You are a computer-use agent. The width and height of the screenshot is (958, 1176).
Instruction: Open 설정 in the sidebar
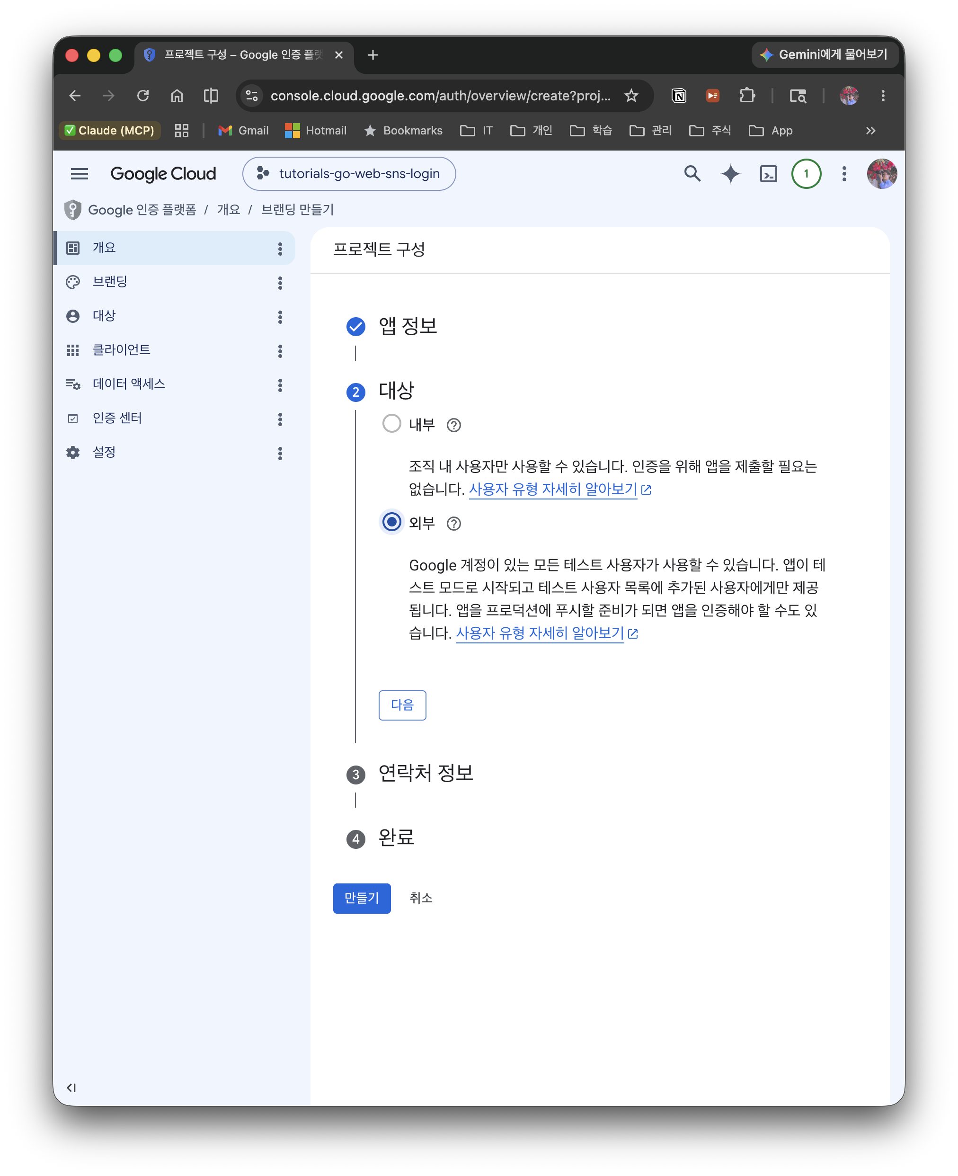click(174, 453)
